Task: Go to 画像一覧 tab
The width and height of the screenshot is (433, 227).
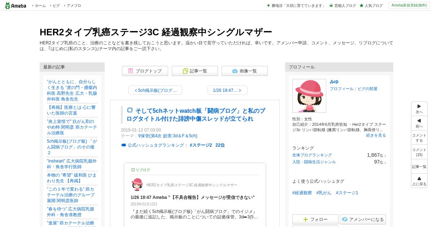Action: (x=245, y=71)
